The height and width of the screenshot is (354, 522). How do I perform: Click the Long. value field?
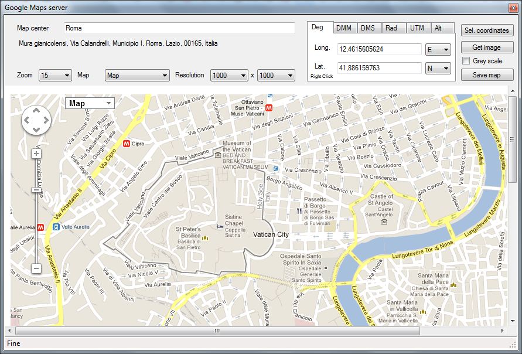(x=380, y=49)
